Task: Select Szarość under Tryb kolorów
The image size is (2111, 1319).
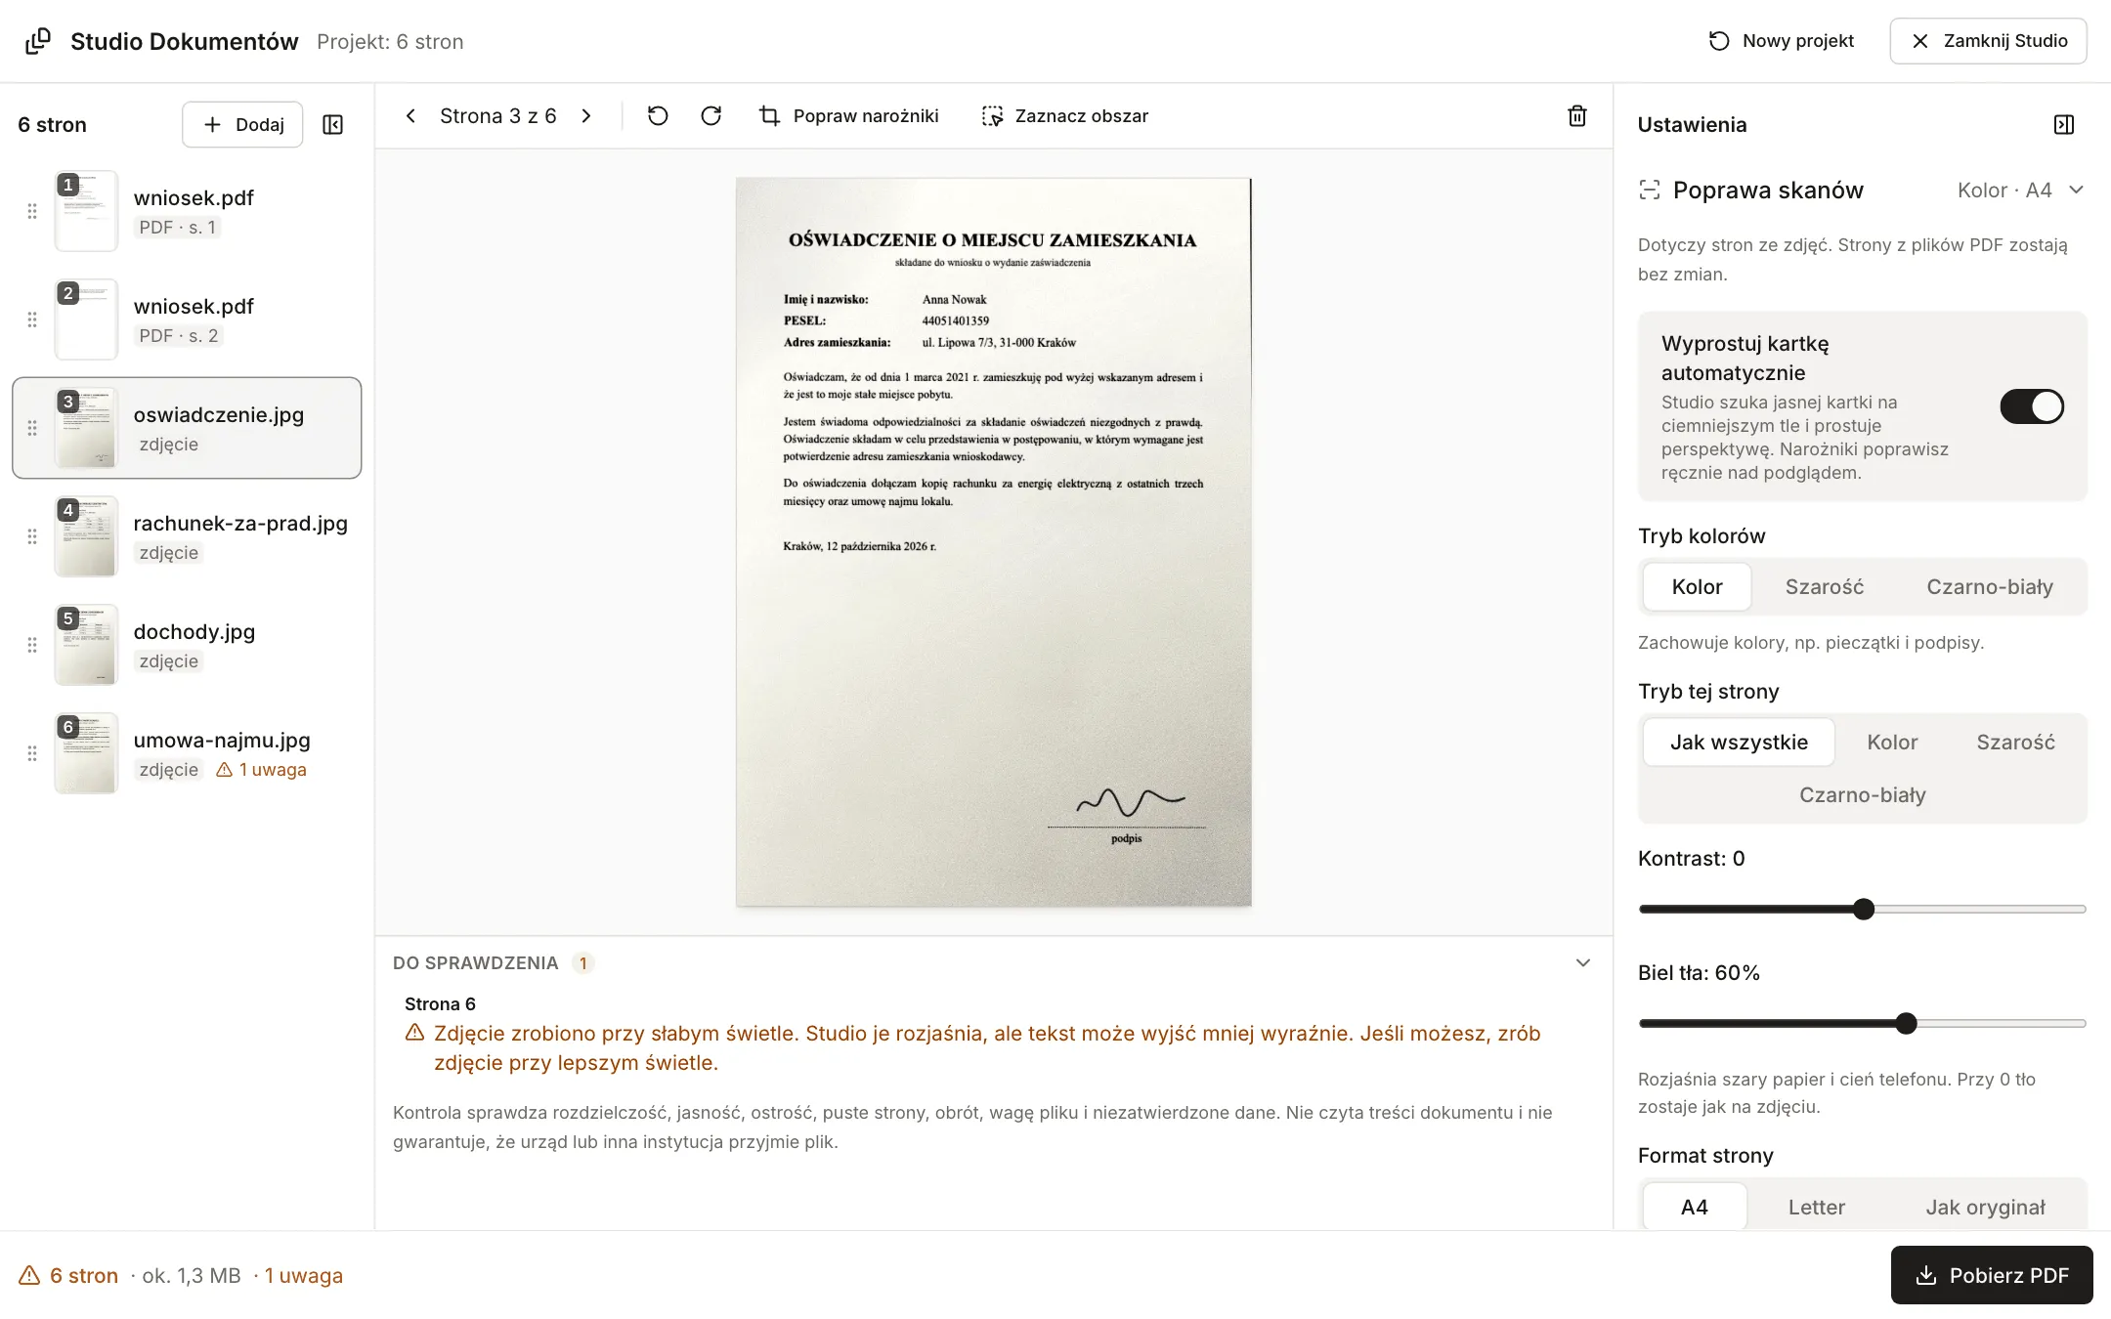Action: coord(1824,587)
